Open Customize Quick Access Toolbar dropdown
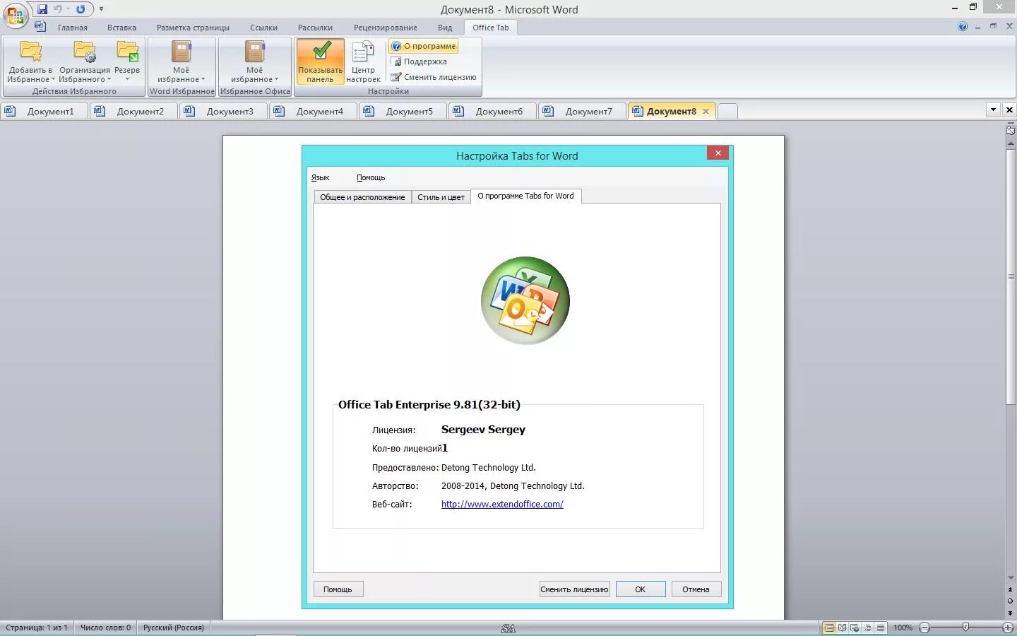The width and height of the screenshot is (1017, 636). [101, 9]
